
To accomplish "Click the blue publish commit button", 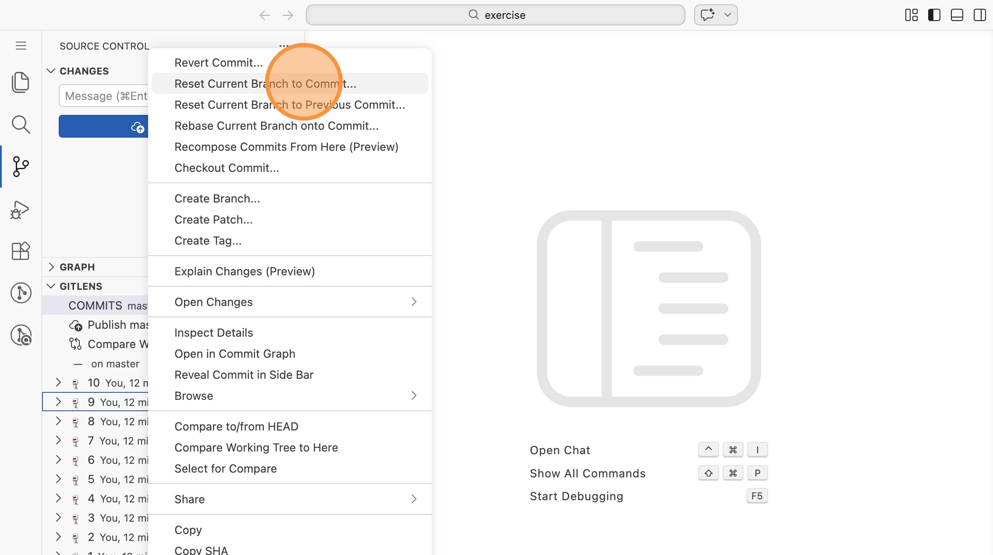I will (103, 127).
